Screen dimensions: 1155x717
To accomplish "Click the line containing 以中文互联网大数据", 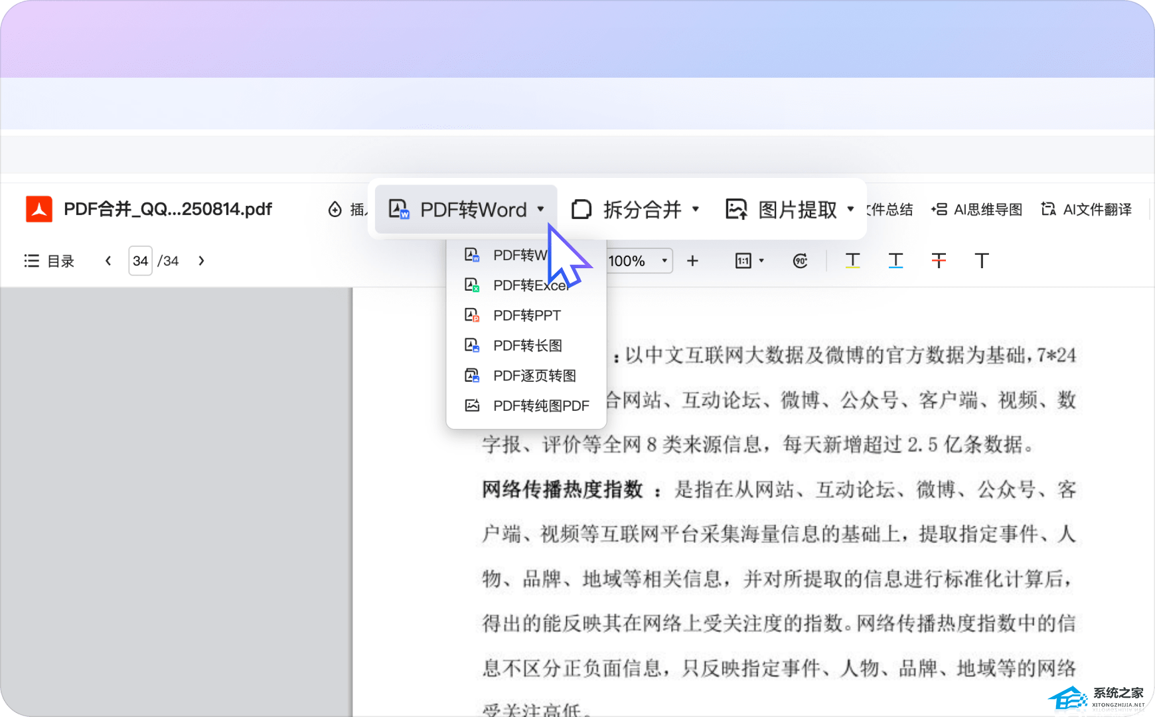I will [x=844, y=355].
